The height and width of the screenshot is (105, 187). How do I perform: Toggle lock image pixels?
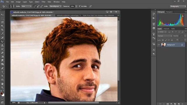pyautogui.click(x=166, y=40)
